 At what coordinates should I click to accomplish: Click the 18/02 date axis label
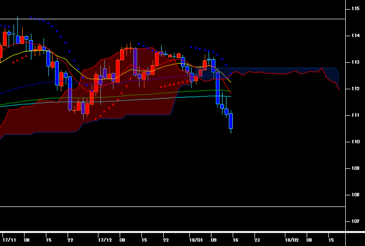coord(291,240)
